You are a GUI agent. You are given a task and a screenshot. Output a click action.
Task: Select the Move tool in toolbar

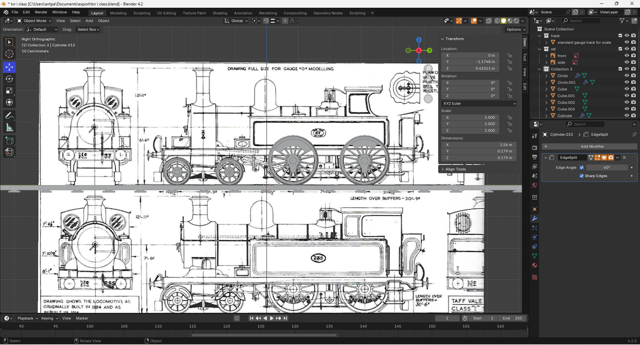click(x=9, y=67)
